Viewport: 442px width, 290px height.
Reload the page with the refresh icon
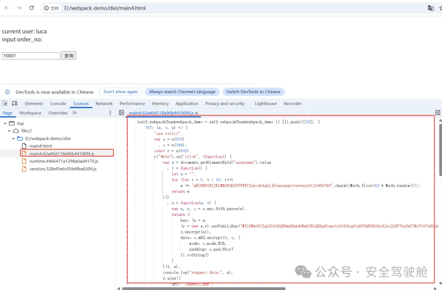pos(32,8)
